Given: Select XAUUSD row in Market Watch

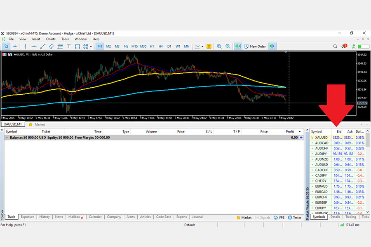Looking at the screenshot, I should tap(337, 137).
